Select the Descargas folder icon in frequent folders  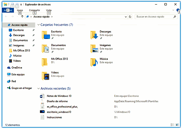click(94, 35)
